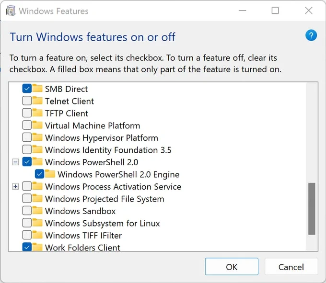Click the SMB Direct folder icon
This screenshot has height=283, width=326.
(37, 88)
